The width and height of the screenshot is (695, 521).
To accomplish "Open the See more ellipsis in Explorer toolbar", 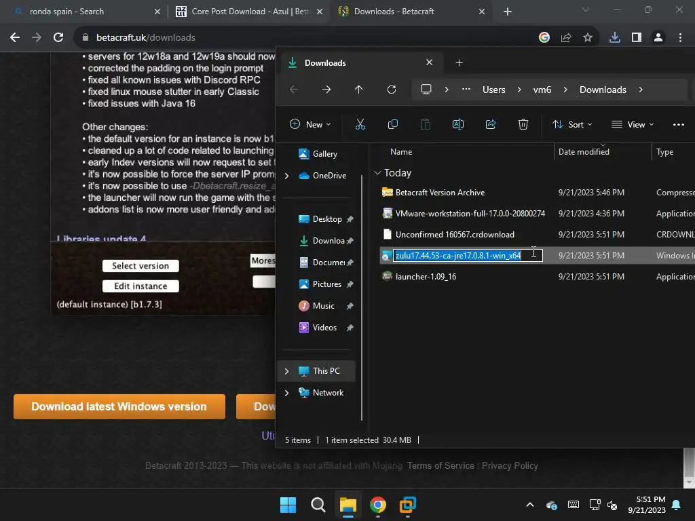I will [678, 125].
